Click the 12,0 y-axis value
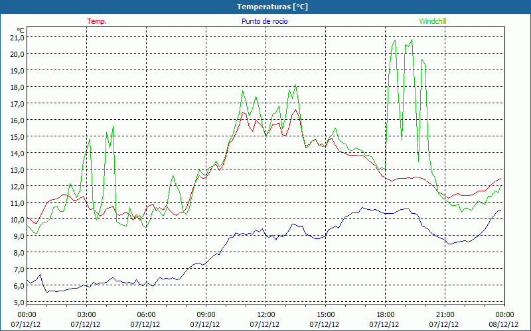531x331 pixels. pos(17,187)
